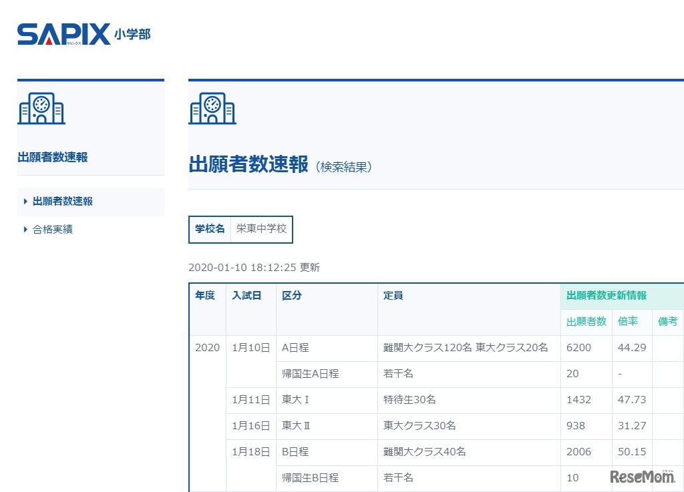Click the school building icon above main heading
Image resolution: width=684 pixels, height=492 pixels.
(x=212, y=109)
